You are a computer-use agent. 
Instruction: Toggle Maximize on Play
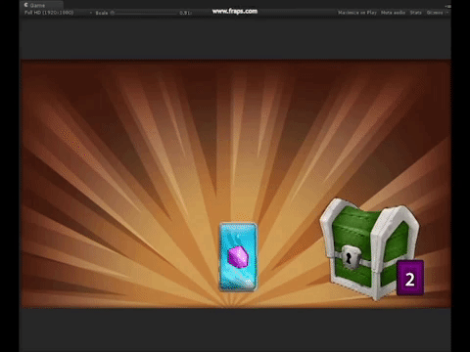[357, 13]
